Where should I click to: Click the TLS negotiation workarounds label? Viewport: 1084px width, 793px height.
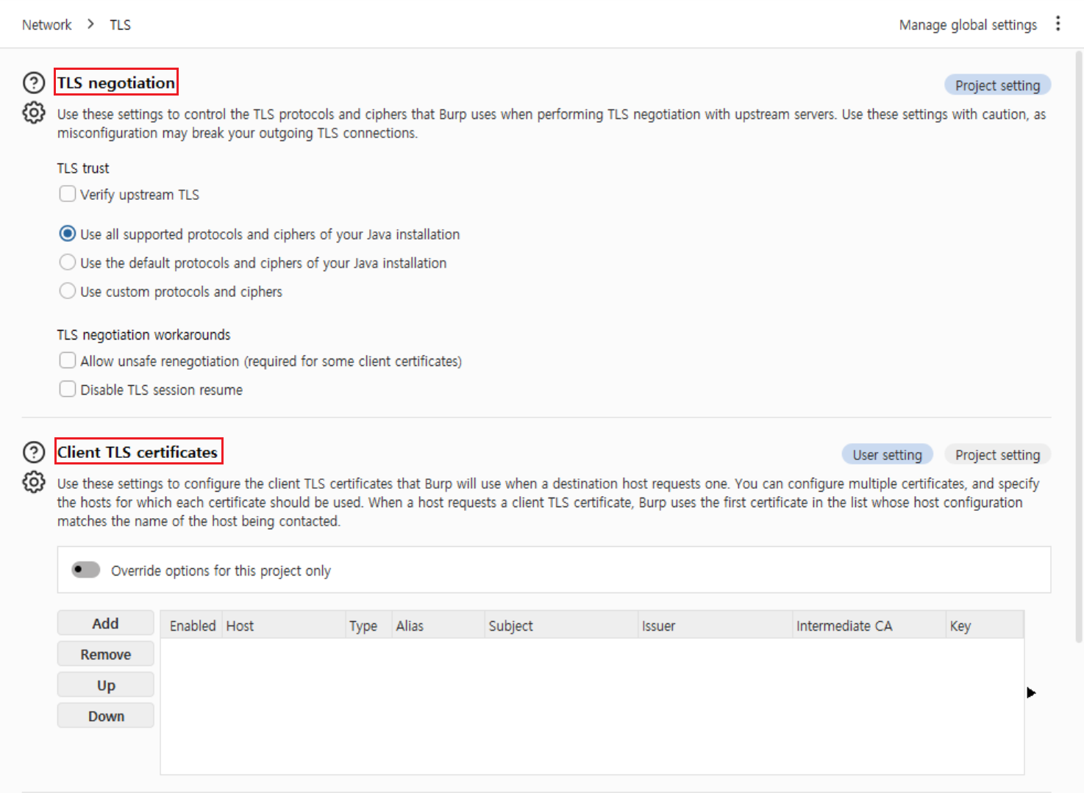[144, 334]
